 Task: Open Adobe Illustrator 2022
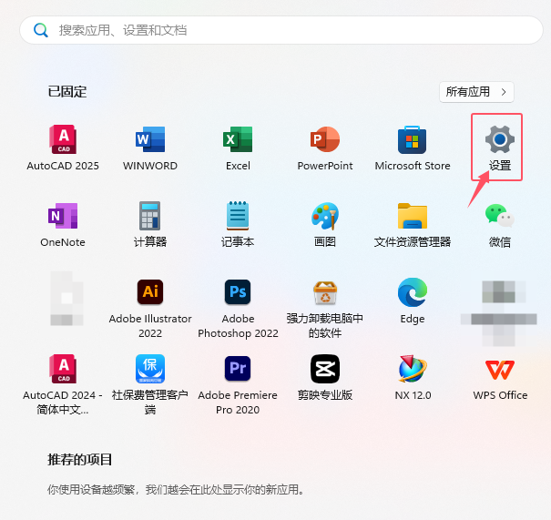click(150, 309)
